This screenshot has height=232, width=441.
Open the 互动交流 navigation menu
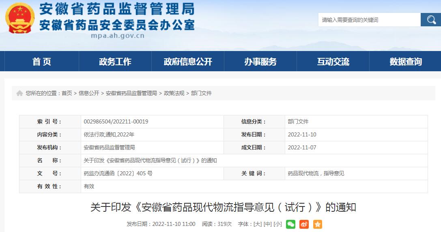[333, 62]
